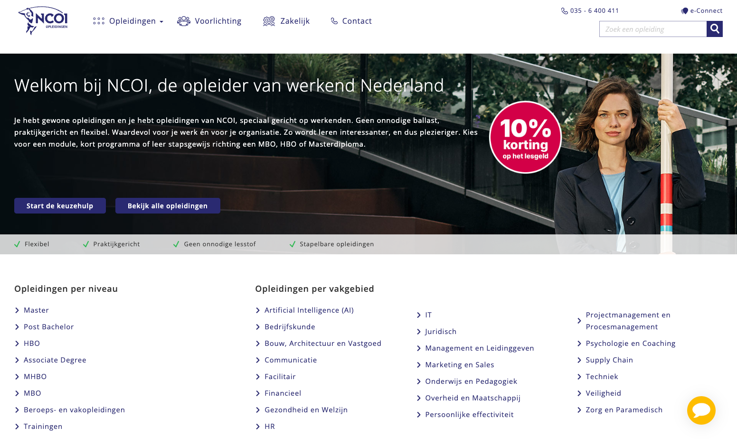Image resolution: width=737 pixels, height=446 pixels.
Task: Open the Trainingen link
Action: [43, 427]
